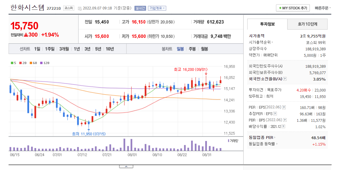Screen dimensions: 338x170
Task: Switch to the 호가10단계 tab
Action: pos(307,24)
